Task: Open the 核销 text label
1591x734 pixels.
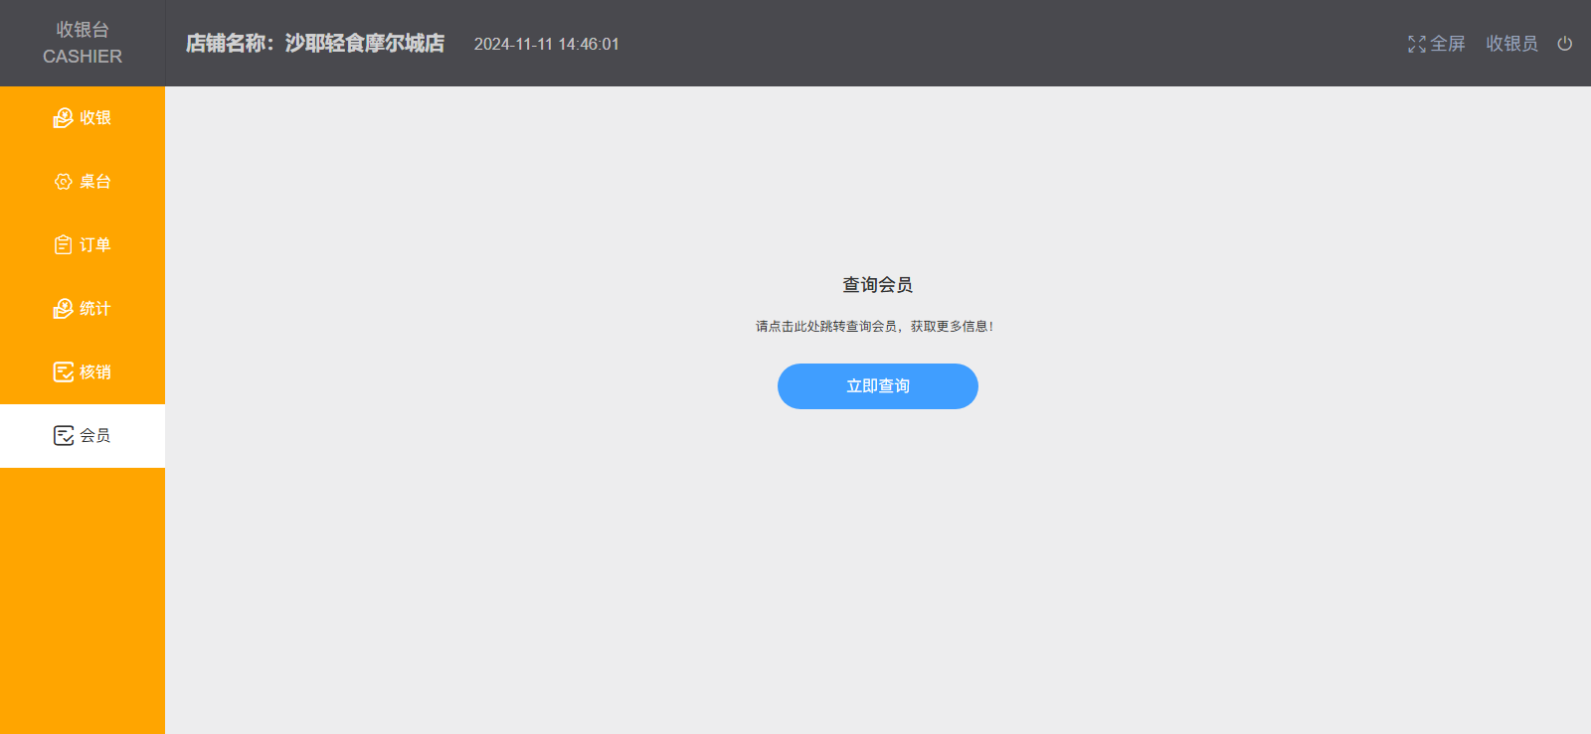Action: point(95,372)
